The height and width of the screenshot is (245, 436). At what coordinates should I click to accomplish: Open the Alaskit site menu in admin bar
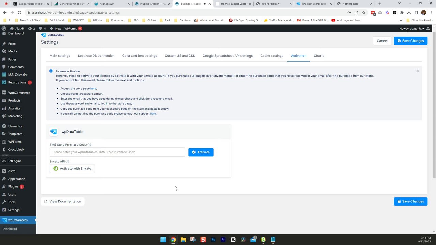(17, 29)
